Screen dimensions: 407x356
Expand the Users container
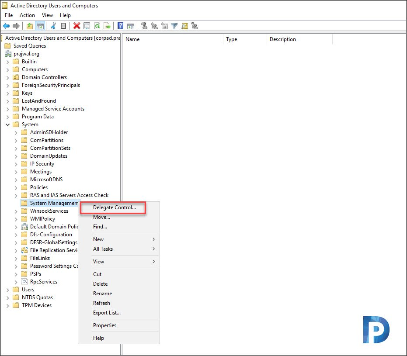pyautogui.click(x=7, y=290)
